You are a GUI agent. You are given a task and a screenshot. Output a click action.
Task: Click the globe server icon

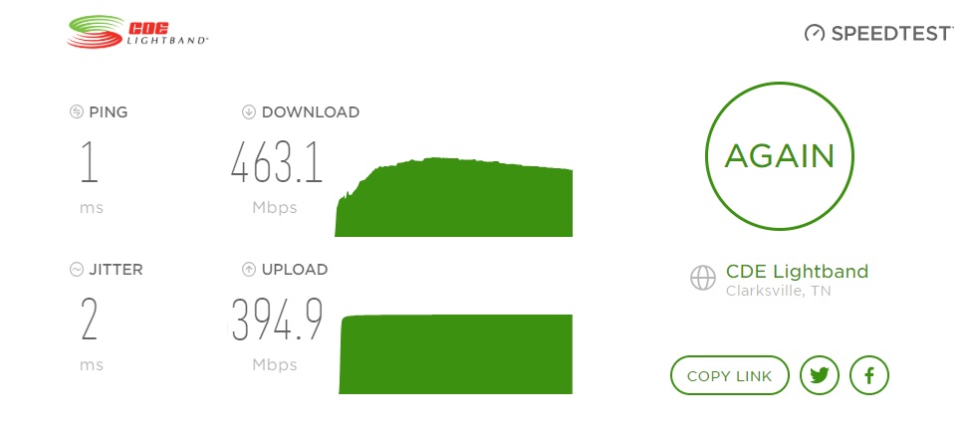[x=703, y=278]
